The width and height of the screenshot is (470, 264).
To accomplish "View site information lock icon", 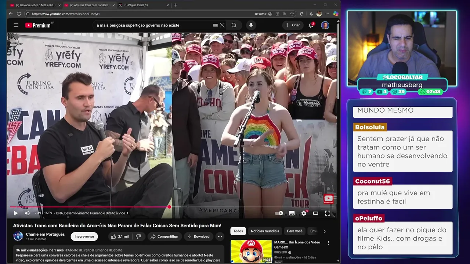I will pos(28,14).
